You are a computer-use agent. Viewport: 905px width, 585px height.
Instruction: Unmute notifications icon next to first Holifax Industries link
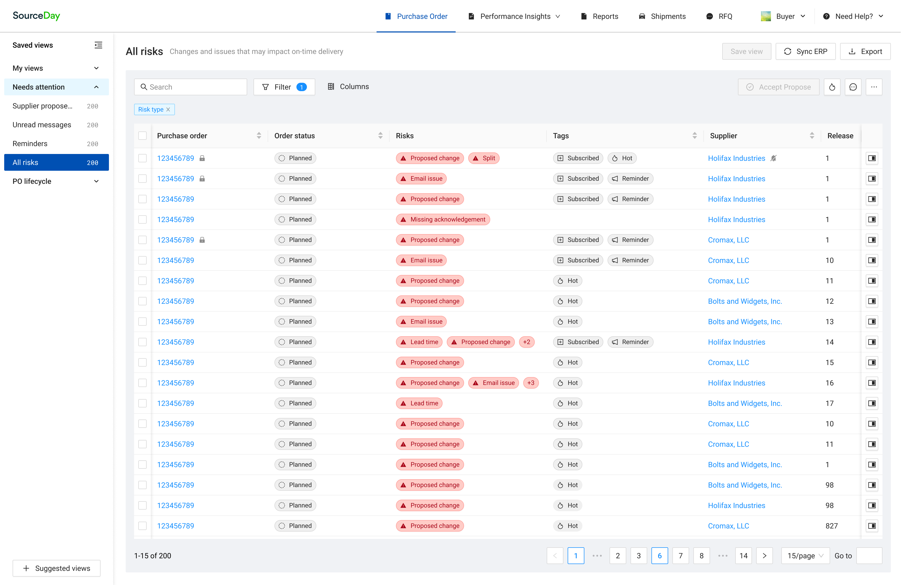click(x=774, y=158)
